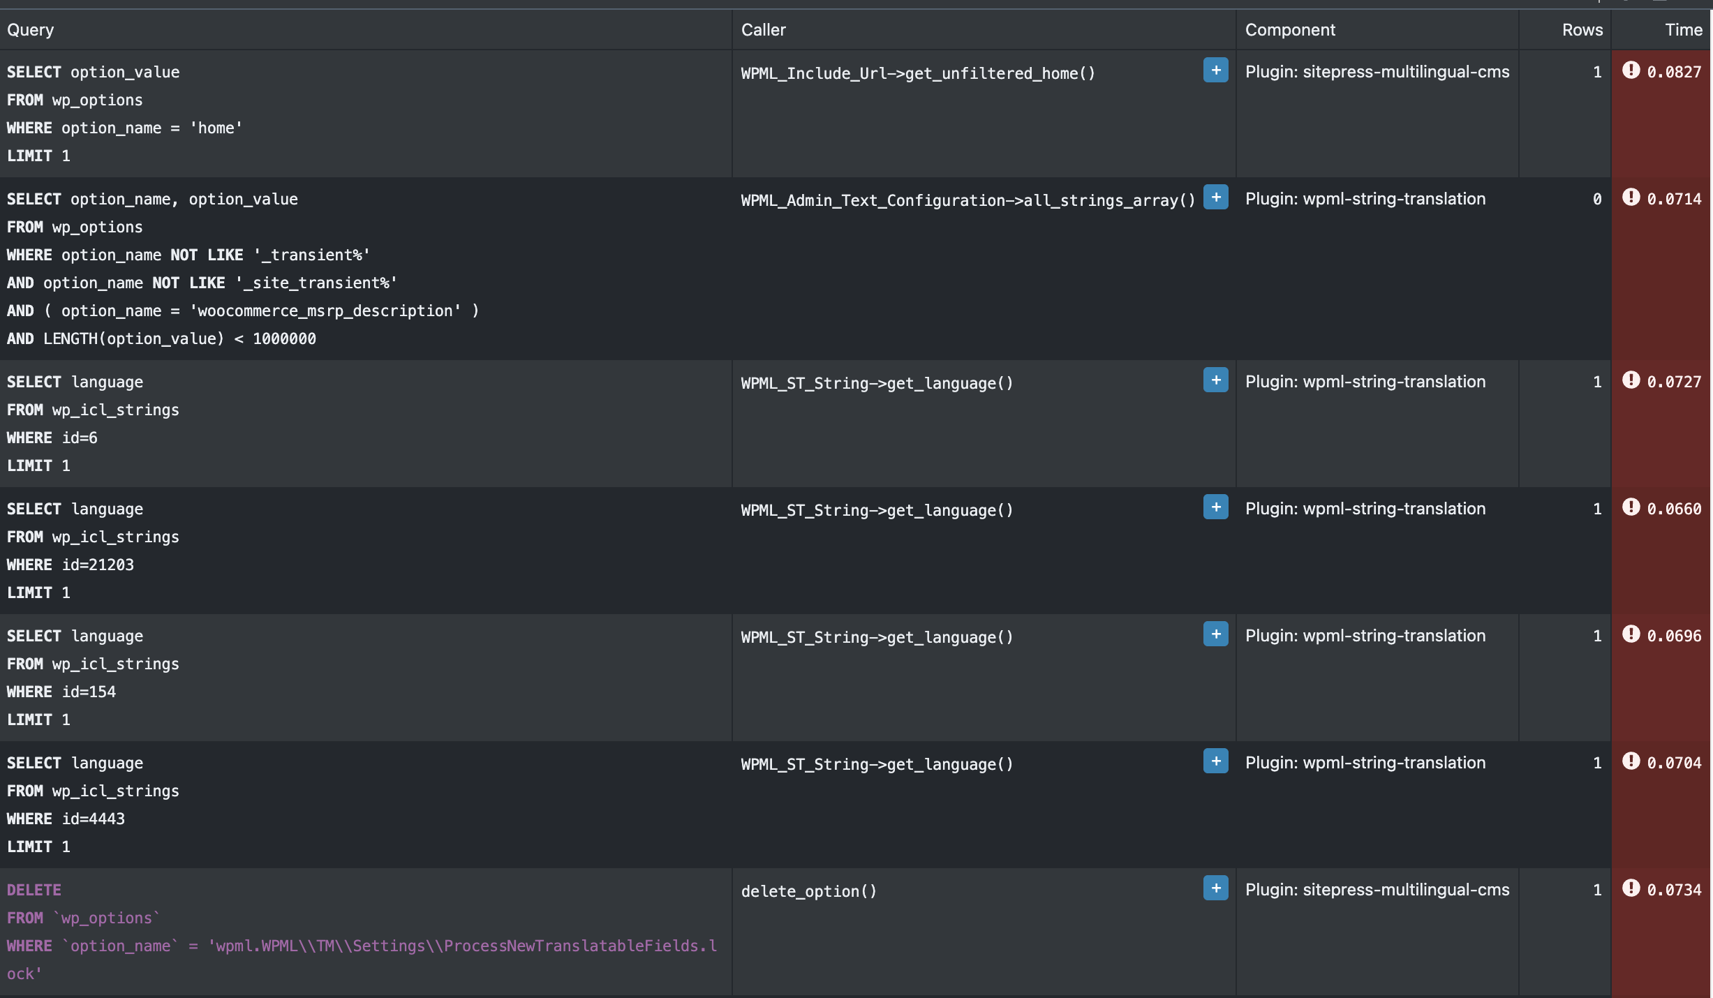Click rows count 0 in all_strings_array row
The image size is (1713, 998).
coord(1597,199)
